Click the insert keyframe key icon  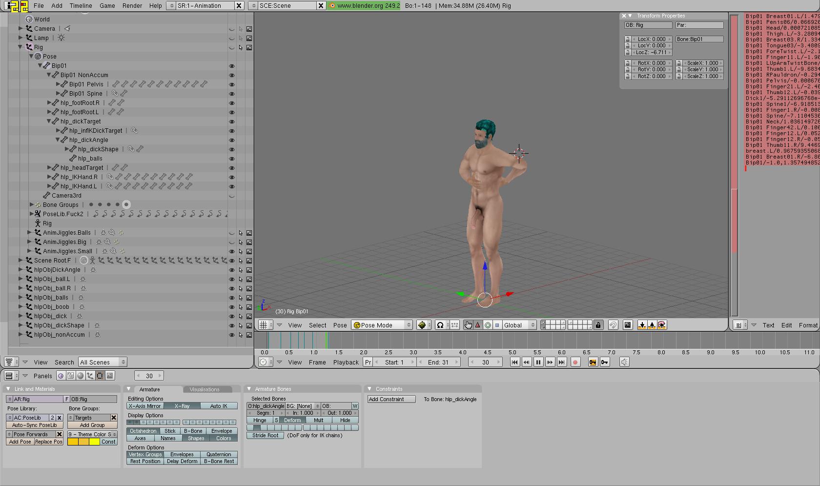[x=593, y=362]
